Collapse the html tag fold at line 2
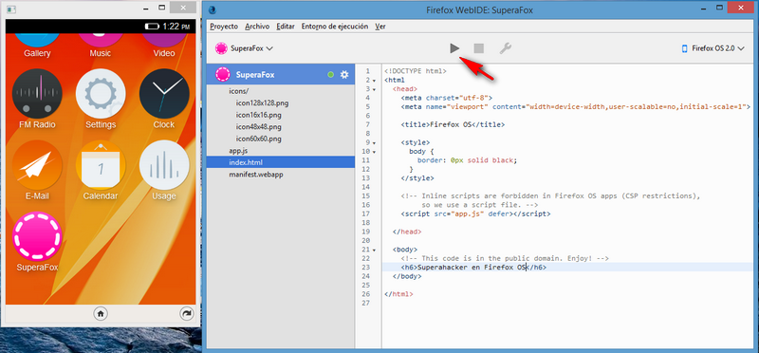The width and height of the screenshot is (759, 353). pyautogui.click(x=374, y=81)
